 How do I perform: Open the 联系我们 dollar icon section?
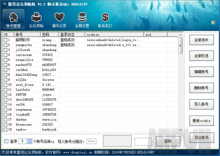[105, 20]
